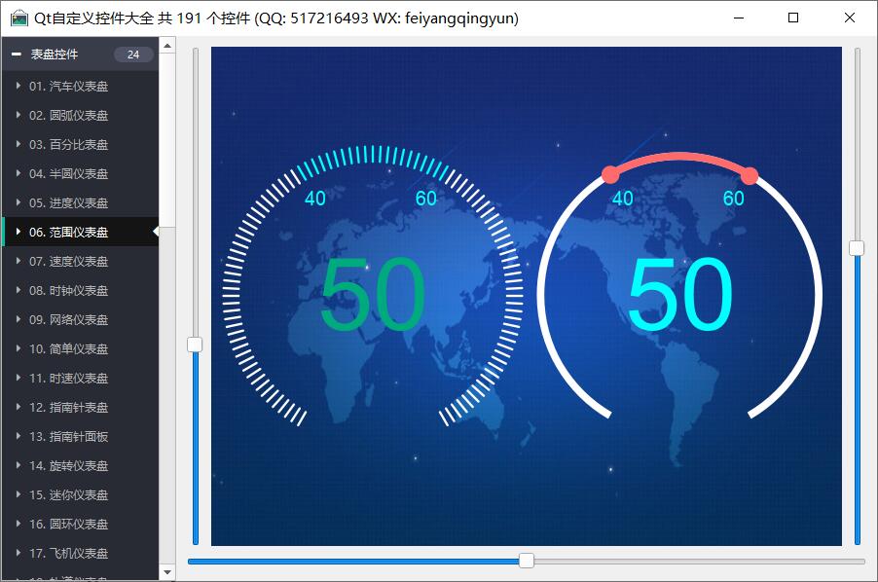Image resolution: width=878 pixels, height=582 pixels.
Task: Click the sidebar scrollbar up arrow
Action: (x=167, y=45)
